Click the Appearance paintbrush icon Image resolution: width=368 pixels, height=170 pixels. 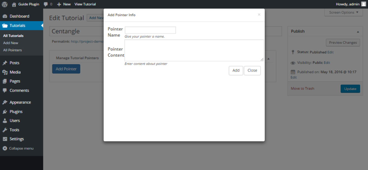tap(5, 102)
